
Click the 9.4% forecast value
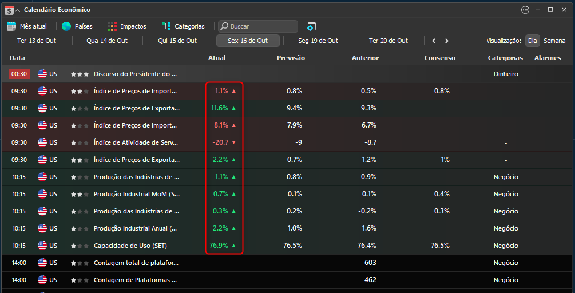click(x=295, y=108)
